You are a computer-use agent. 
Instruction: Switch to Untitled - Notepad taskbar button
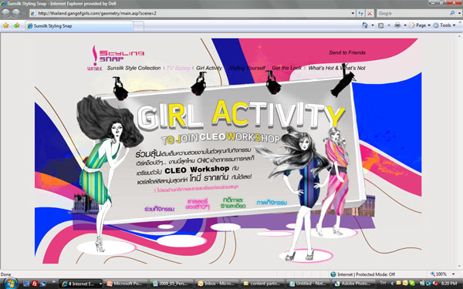coord(308,284)
